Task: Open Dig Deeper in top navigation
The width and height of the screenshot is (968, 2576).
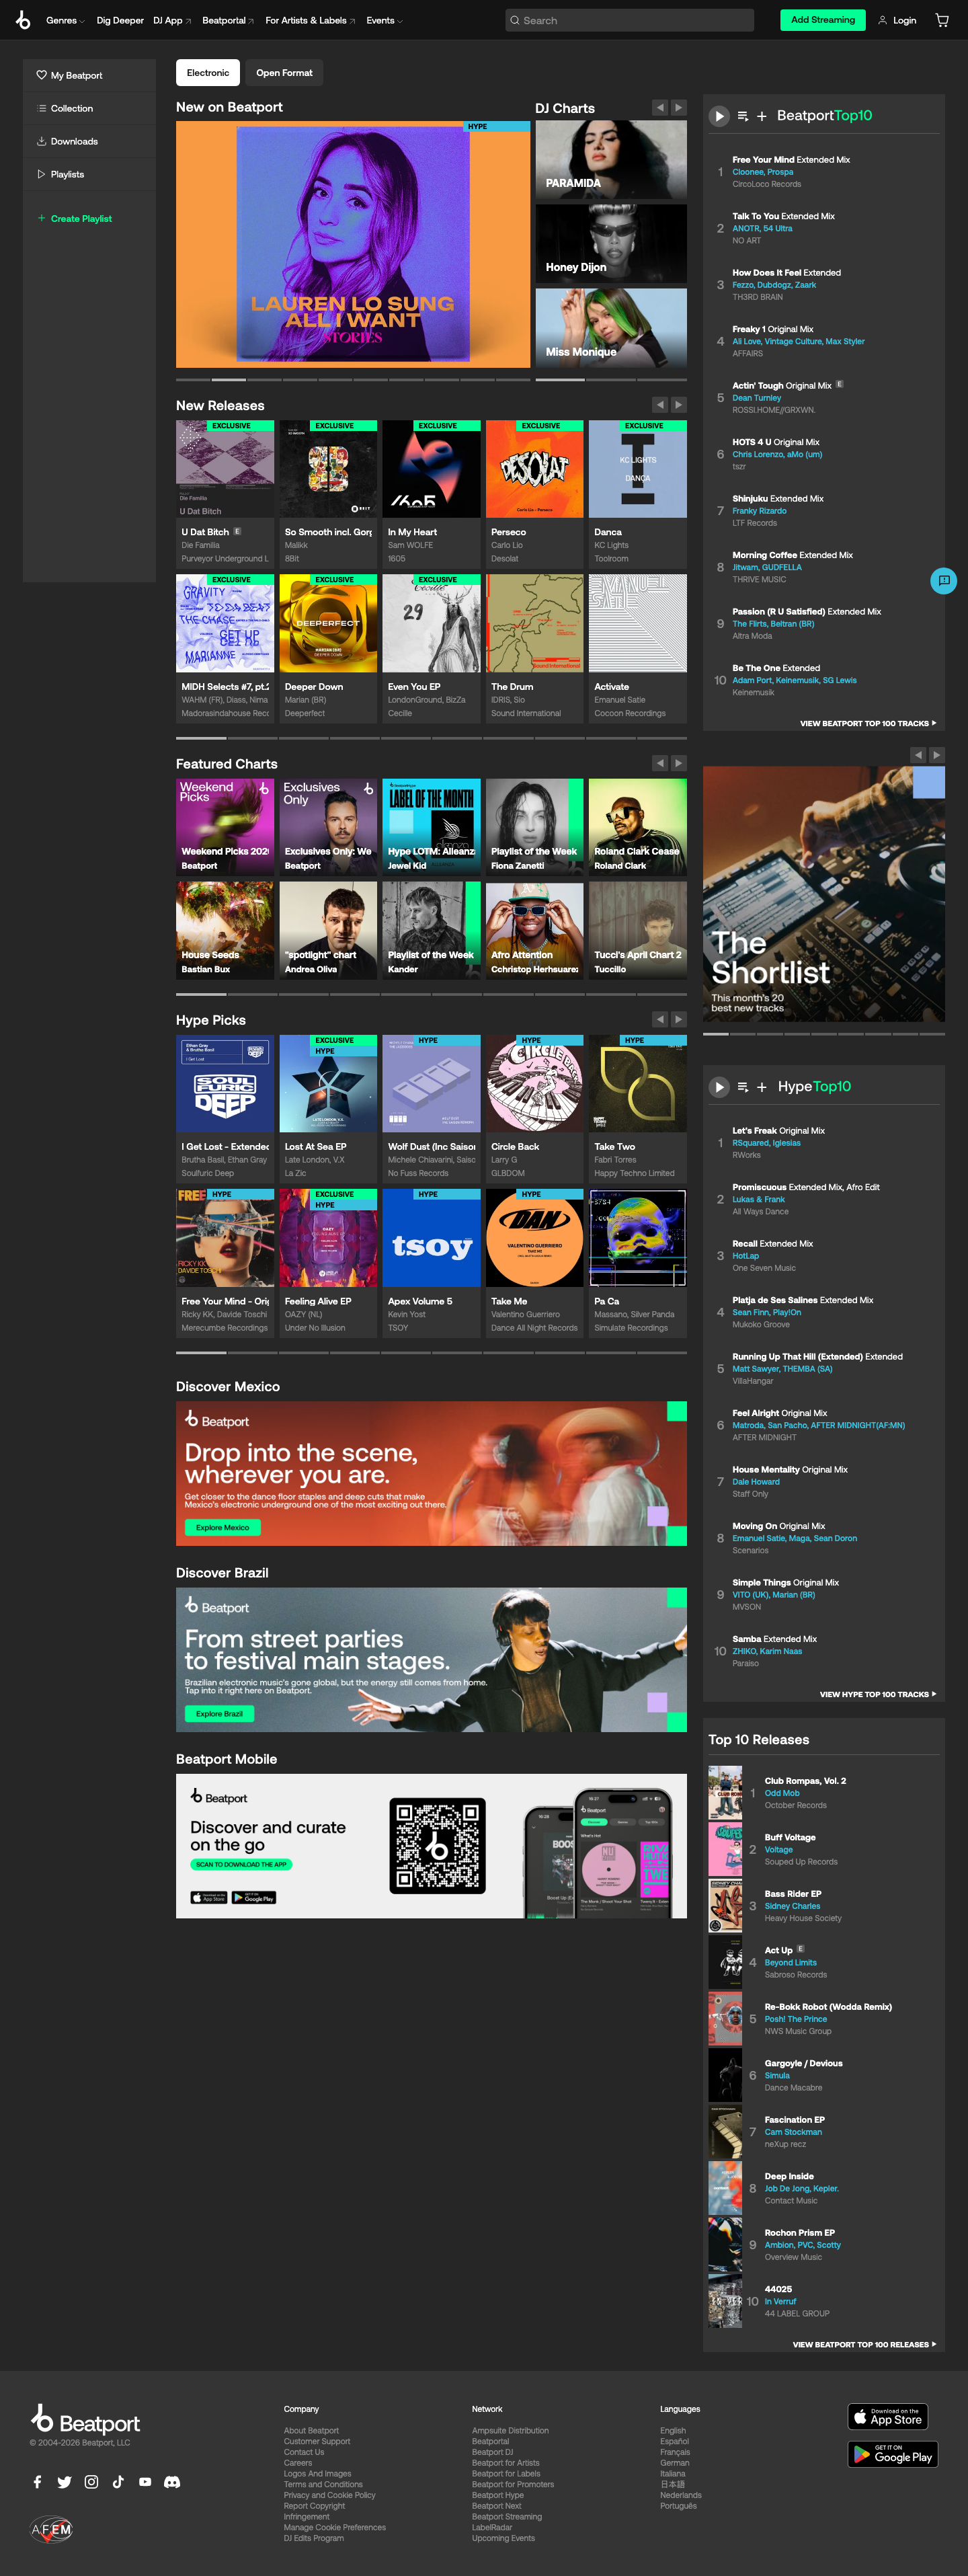Action: (x=120, y=20)
